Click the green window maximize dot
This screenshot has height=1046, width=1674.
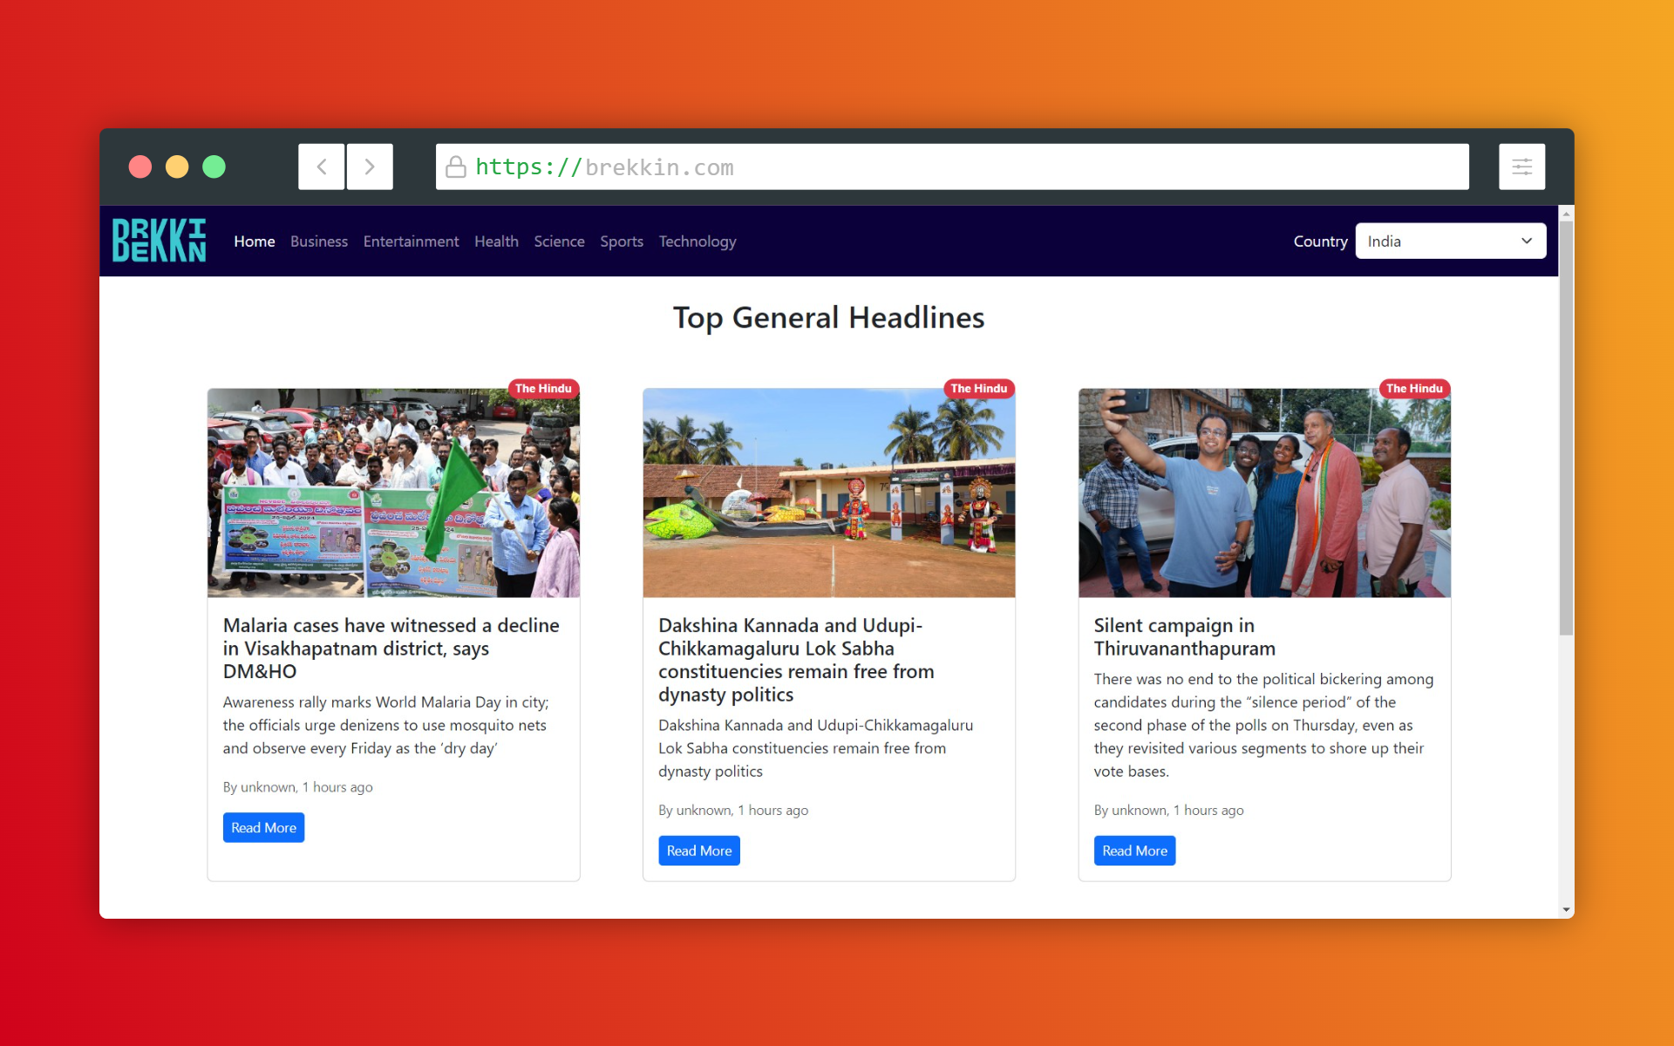tap(214, 166)
